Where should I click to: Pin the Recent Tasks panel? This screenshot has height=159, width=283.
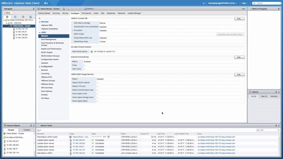276,125
